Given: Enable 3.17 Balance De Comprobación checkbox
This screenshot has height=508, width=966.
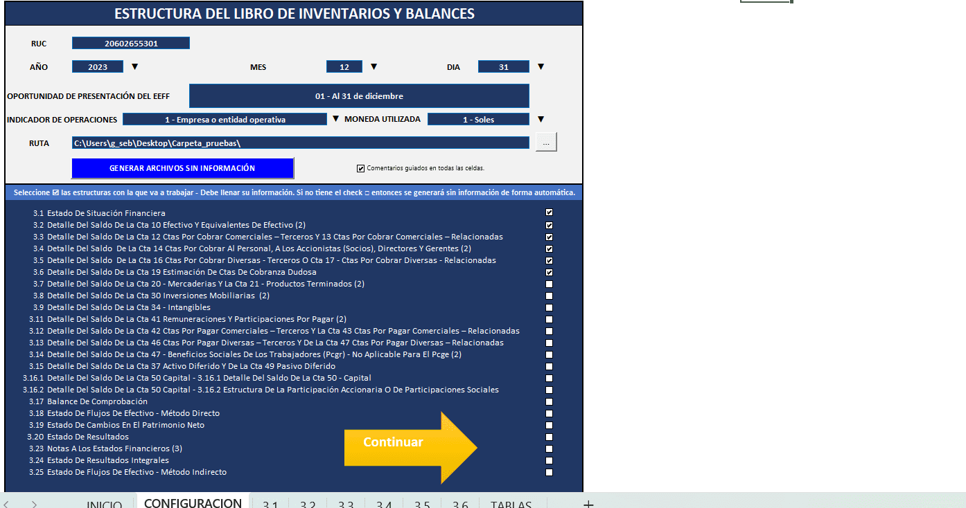Looking at the screenshot, I should 549,401.
